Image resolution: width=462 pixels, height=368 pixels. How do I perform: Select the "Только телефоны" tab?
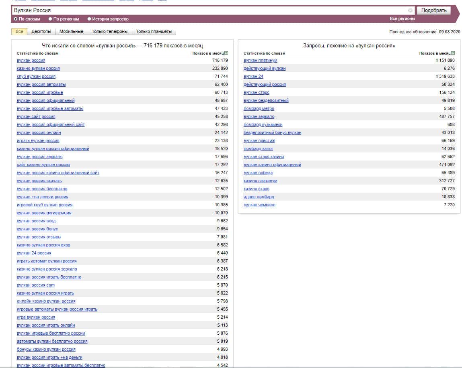pyautogui.click(x=109, y=32)
